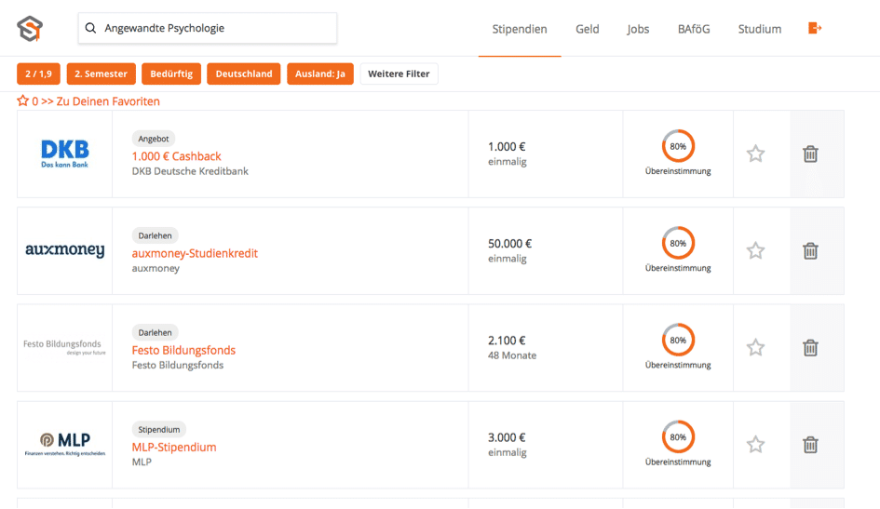Delete the DKB Cashback row with trash icon
Screen dimensions: 880x509
tap(810, 154)
